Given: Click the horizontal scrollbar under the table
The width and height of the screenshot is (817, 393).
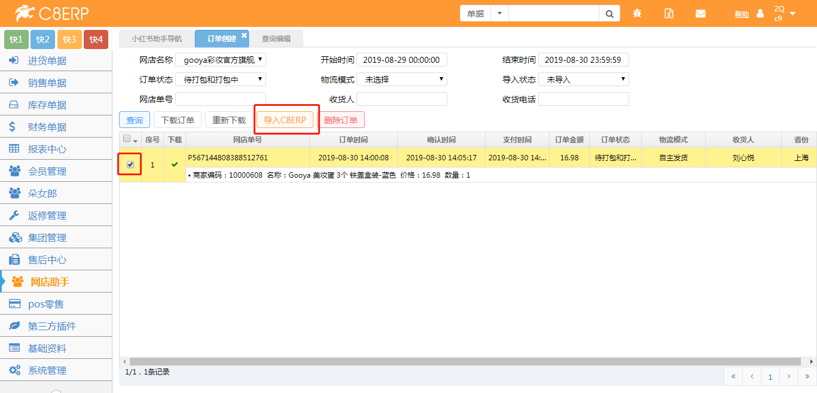Looking at the screenshot, I should point(464,361).
